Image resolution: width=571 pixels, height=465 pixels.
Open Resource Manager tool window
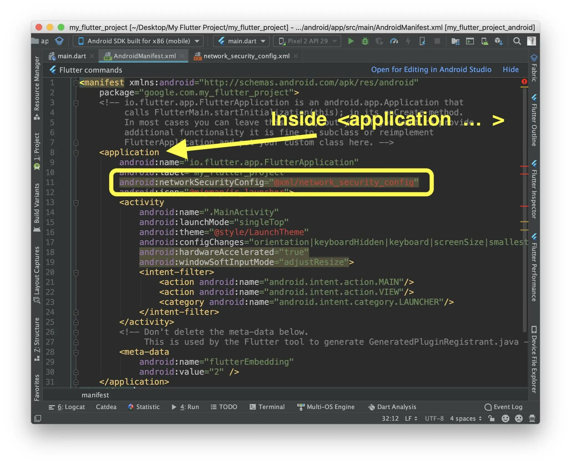tap(37, 88)
